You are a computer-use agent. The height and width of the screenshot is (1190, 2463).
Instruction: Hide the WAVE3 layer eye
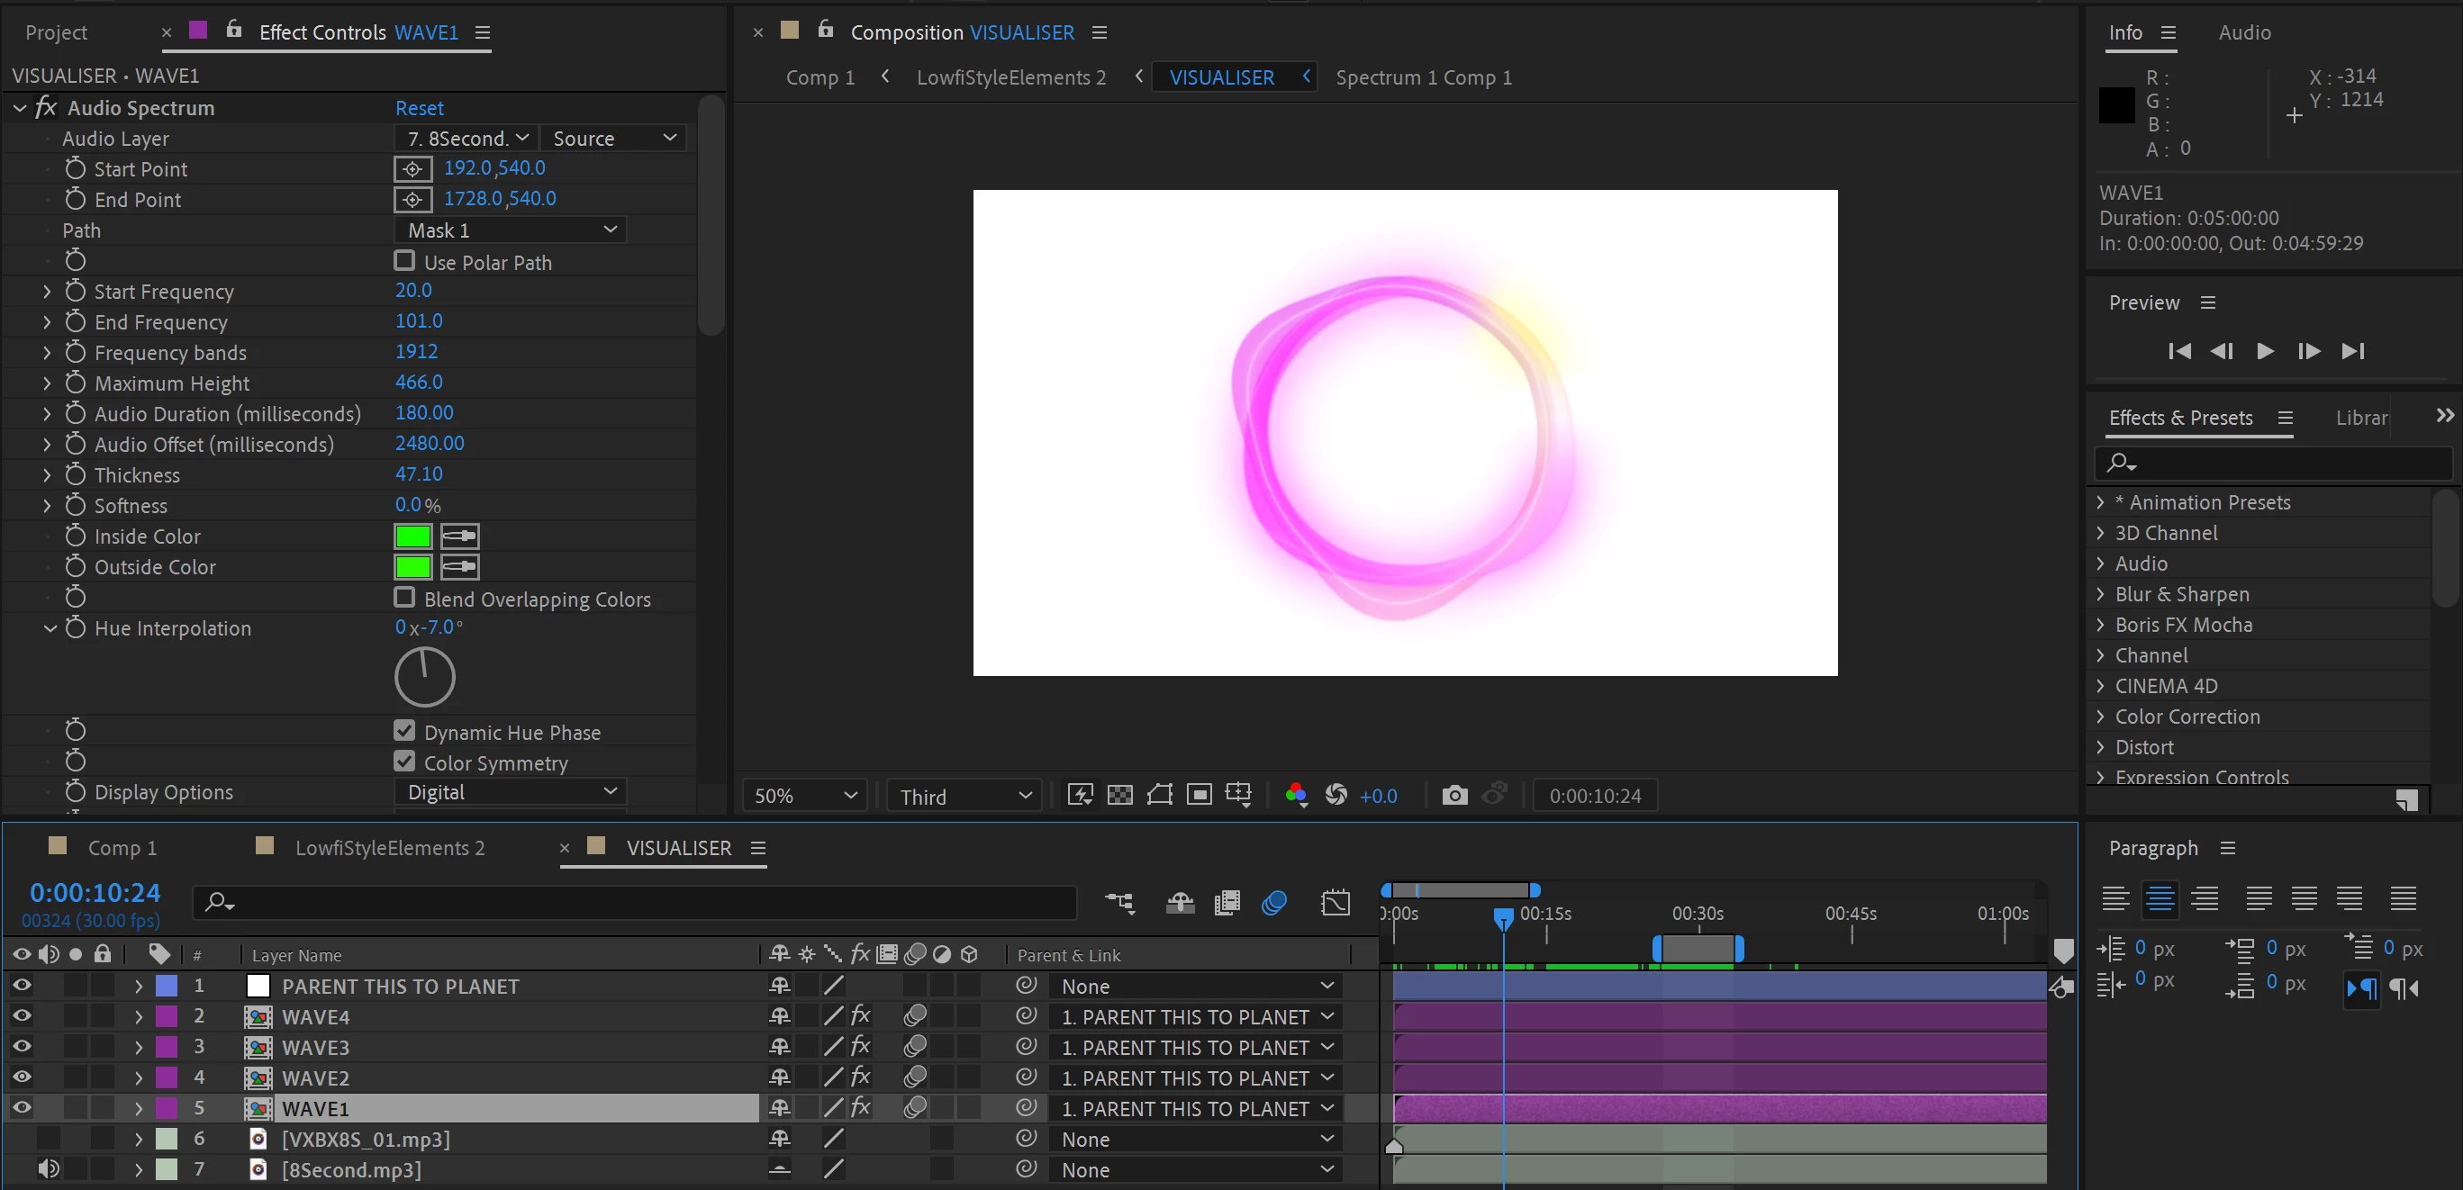[x=22, y=1047]
